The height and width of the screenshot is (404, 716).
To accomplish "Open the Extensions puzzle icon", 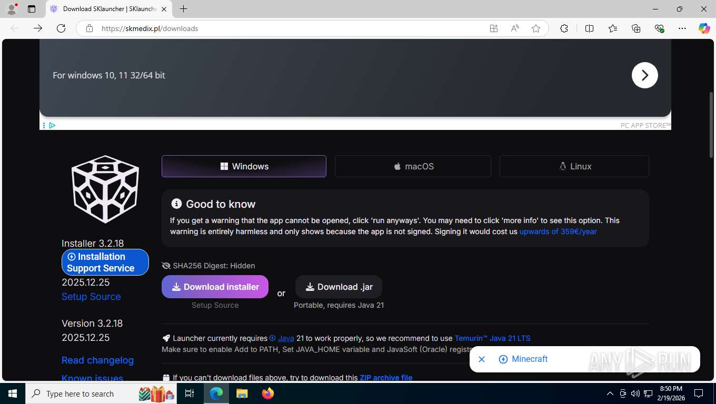I will (564, 28).
